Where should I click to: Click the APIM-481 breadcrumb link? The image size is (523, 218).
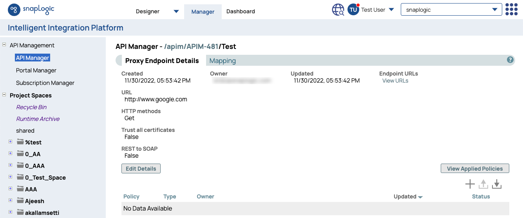pos(203,47)
